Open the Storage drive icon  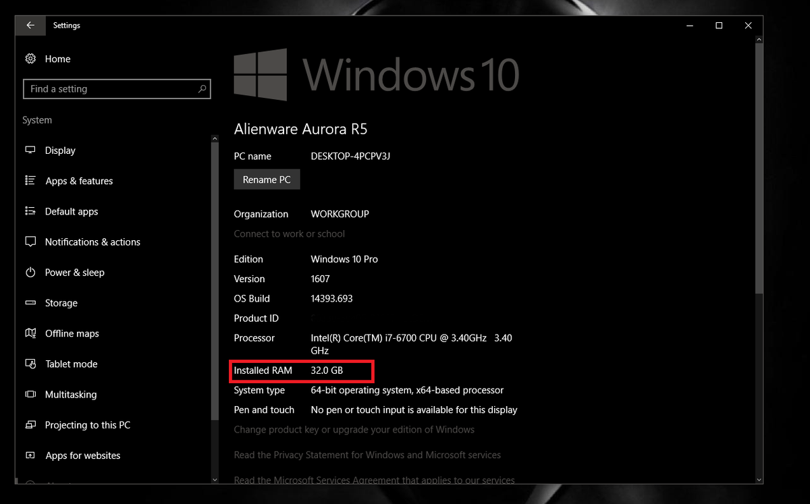30,303
